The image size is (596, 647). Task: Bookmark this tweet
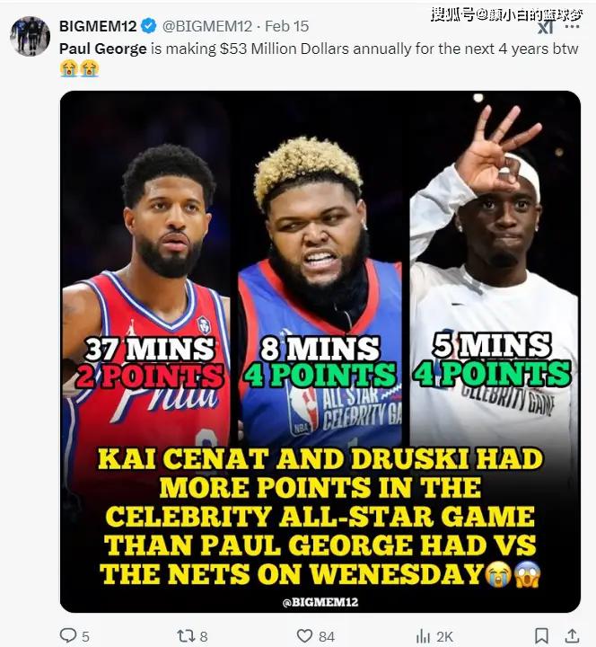click(x=541, y=636)
